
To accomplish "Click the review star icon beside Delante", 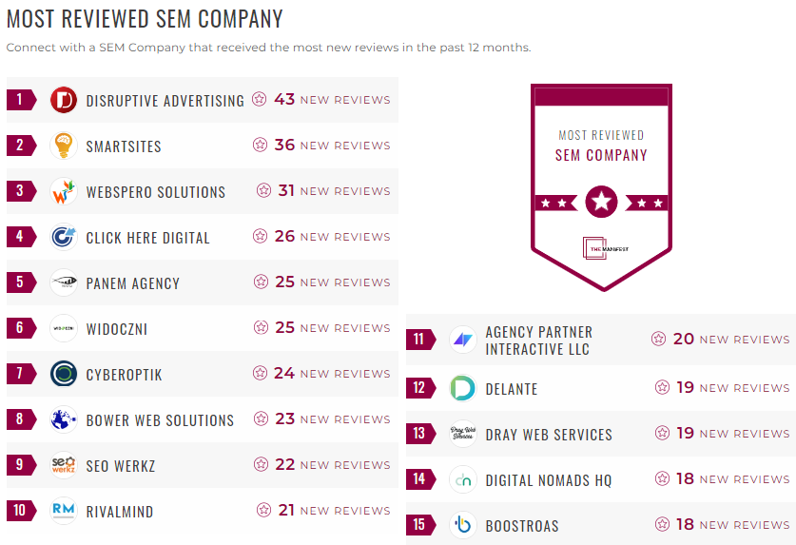I will 662,388.
